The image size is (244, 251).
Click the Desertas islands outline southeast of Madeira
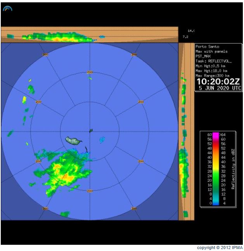click(x=86, y=150)
